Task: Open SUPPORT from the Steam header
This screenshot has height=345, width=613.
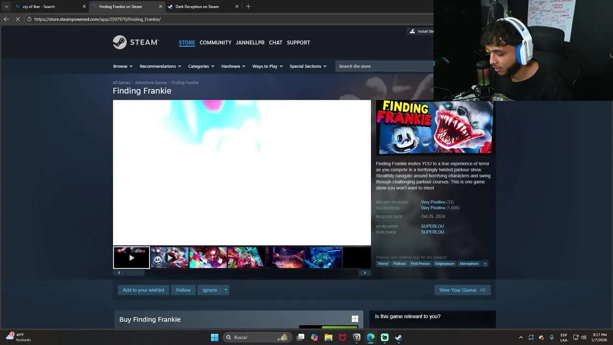Action: tap(298, 43)
